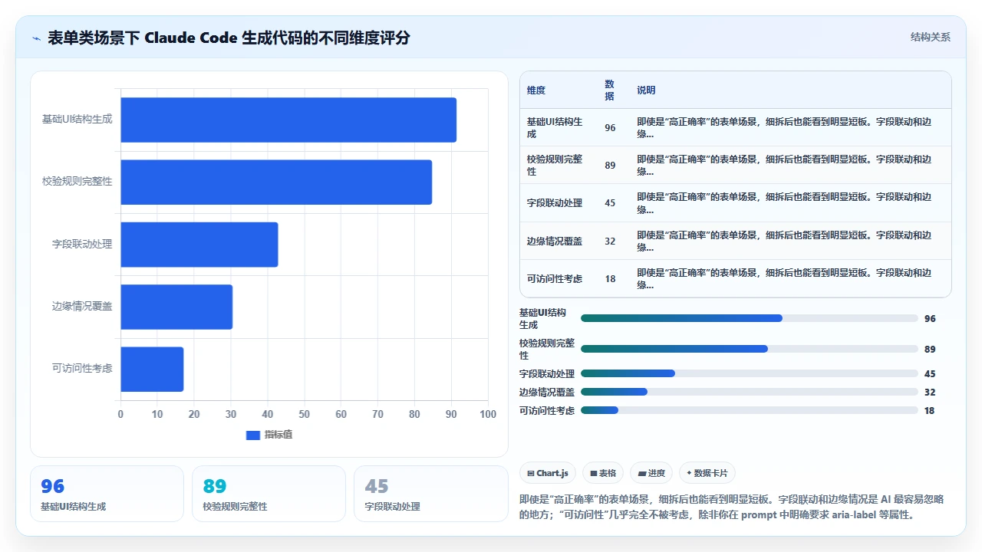This screenshot has height=552, width=982.
Task: Click y-axis label 字段联动处理 on chart
Action: click(82, 244)
